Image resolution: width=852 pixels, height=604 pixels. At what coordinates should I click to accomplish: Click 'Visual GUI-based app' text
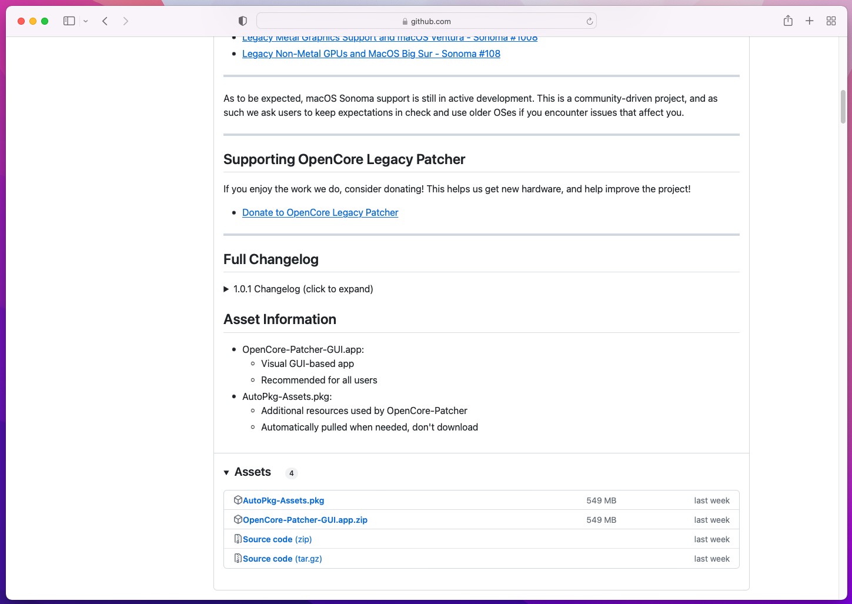click(308, 363)
